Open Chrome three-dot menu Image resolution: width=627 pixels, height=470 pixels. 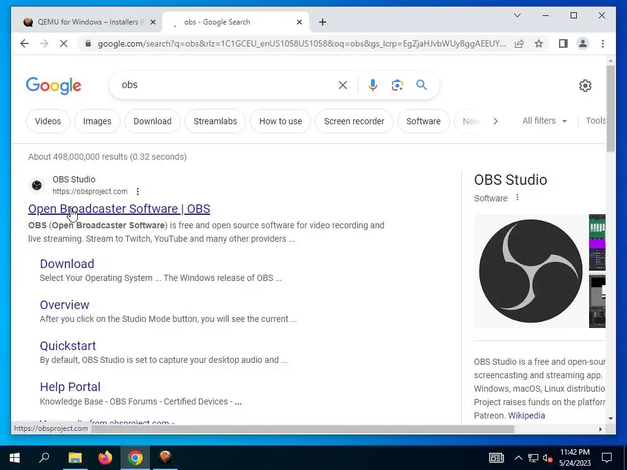[603, 43]
